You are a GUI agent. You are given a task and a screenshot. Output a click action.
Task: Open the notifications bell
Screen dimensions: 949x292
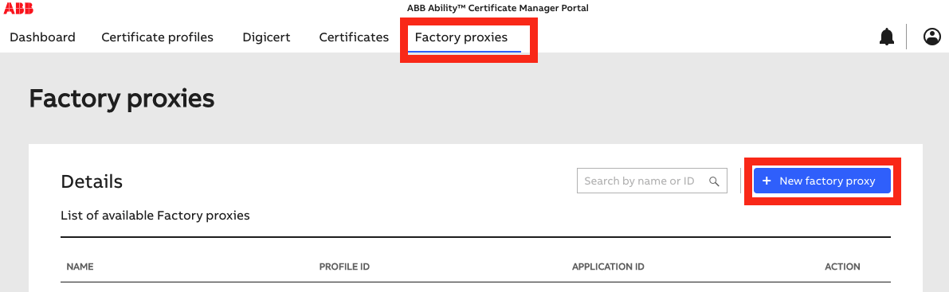(x=887, y=37)
